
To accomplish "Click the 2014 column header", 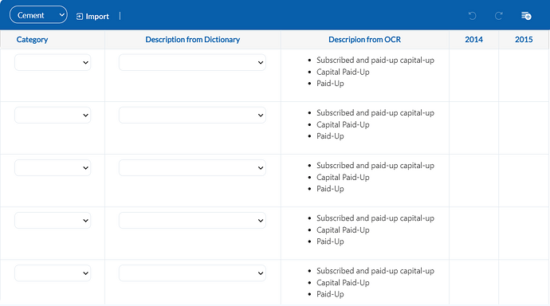I will click(474, 40).
